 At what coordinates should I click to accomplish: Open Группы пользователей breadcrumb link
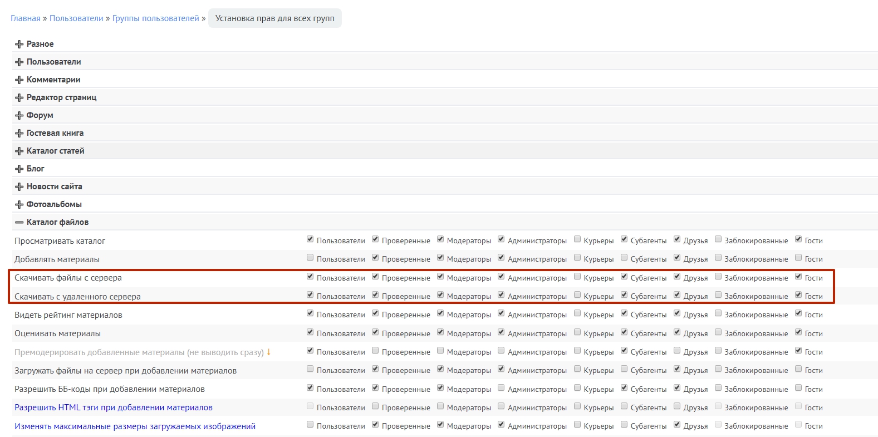click(x=156, y=18)
